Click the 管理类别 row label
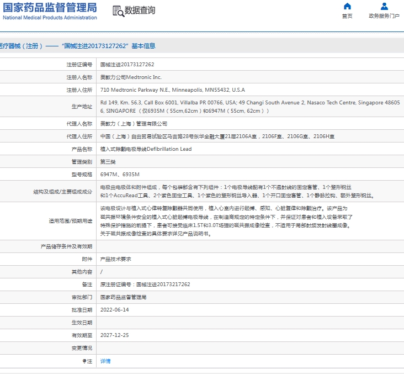Screen dimensions: 404x374 (82, 162)
